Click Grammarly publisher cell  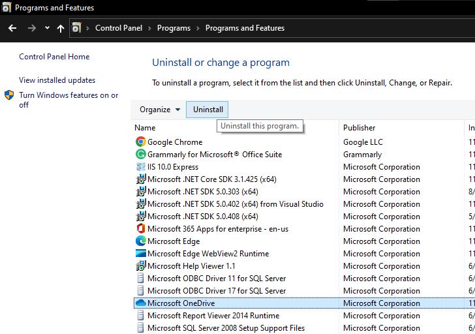click(x=362, y=155)
